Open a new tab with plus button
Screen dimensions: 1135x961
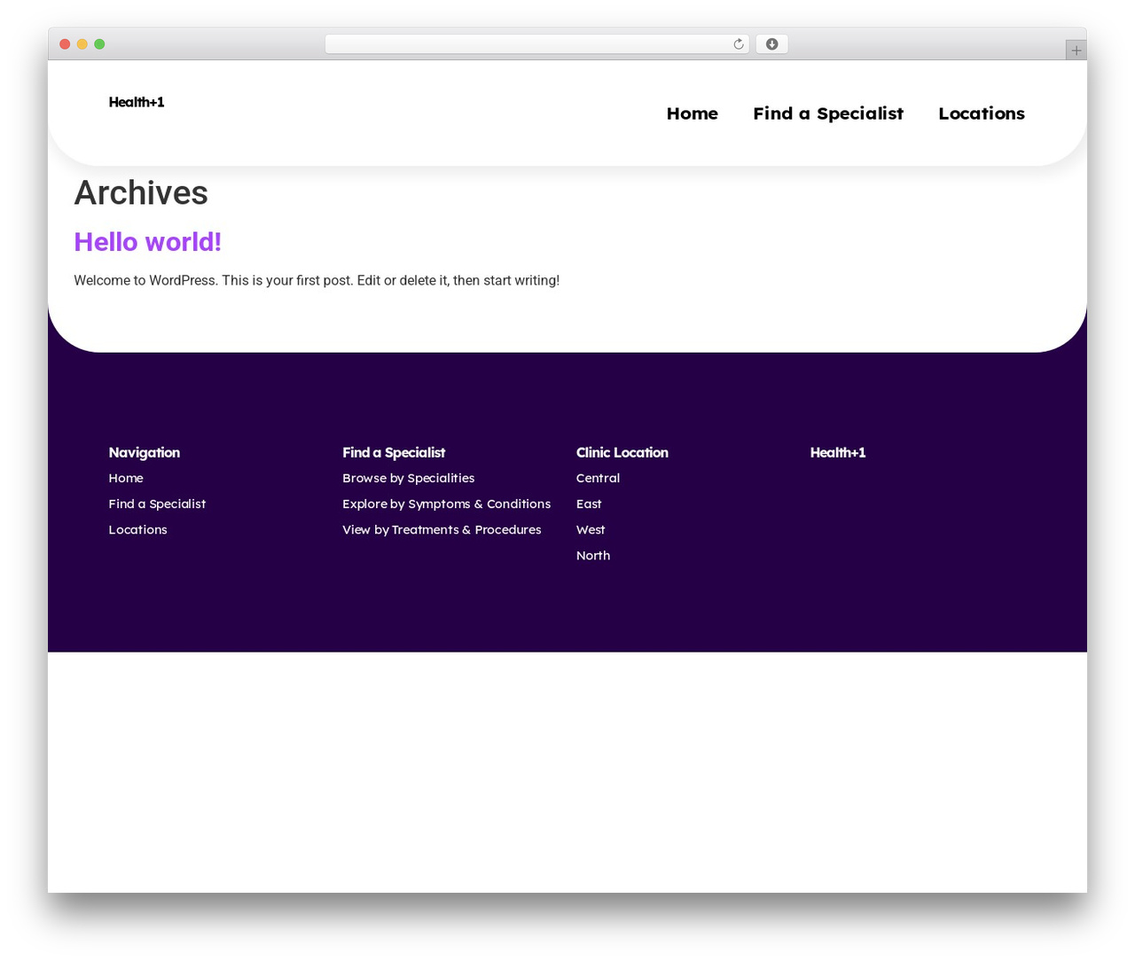click(1076, 51)
